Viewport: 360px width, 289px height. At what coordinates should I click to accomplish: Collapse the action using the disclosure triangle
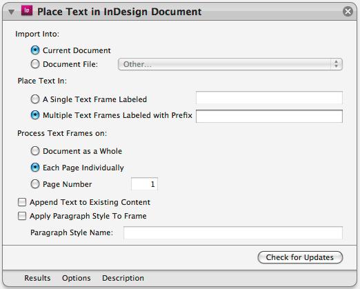pyautogui.click(x=11, y=12)
